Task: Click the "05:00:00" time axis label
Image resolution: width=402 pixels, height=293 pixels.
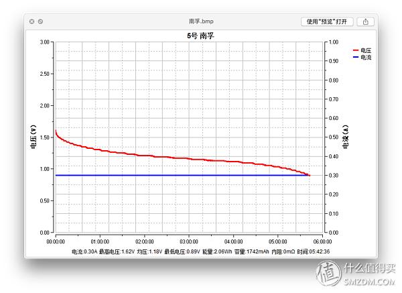Action: 278,241
